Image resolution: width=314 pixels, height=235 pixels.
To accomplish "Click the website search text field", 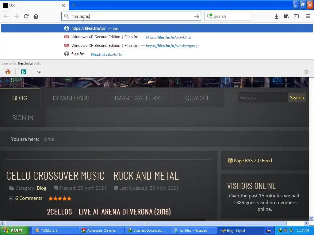I will [262, 98].
